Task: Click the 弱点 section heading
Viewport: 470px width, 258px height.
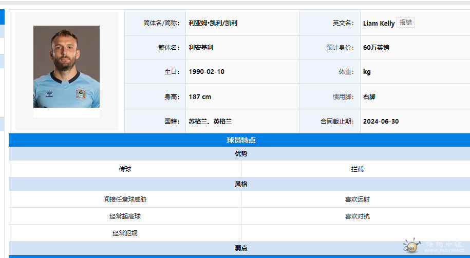Action: point(241,248)
